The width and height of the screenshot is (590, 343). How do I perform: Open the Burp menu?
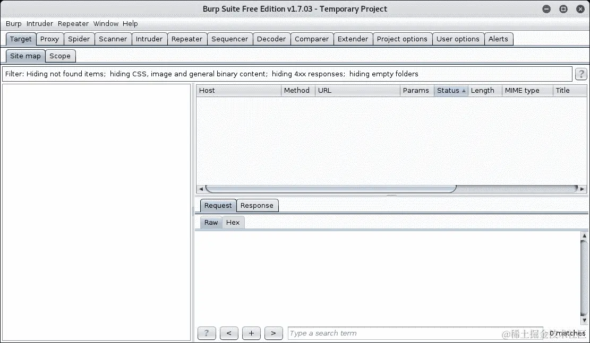(x=14, y=24)
